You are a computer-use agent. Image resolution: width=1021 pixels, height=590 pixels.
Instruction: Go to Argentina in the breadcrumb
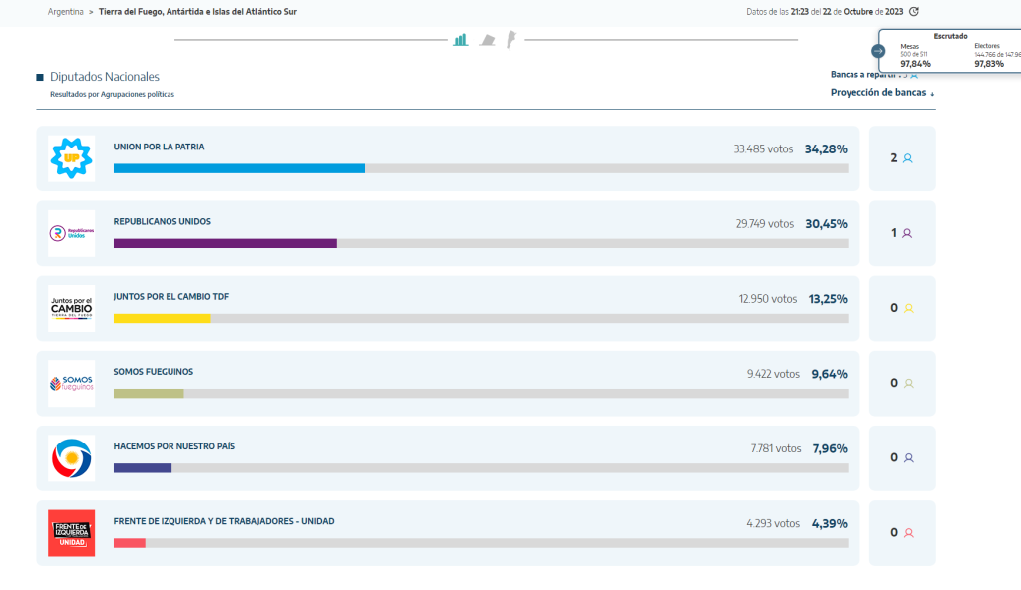pos(65,12)
